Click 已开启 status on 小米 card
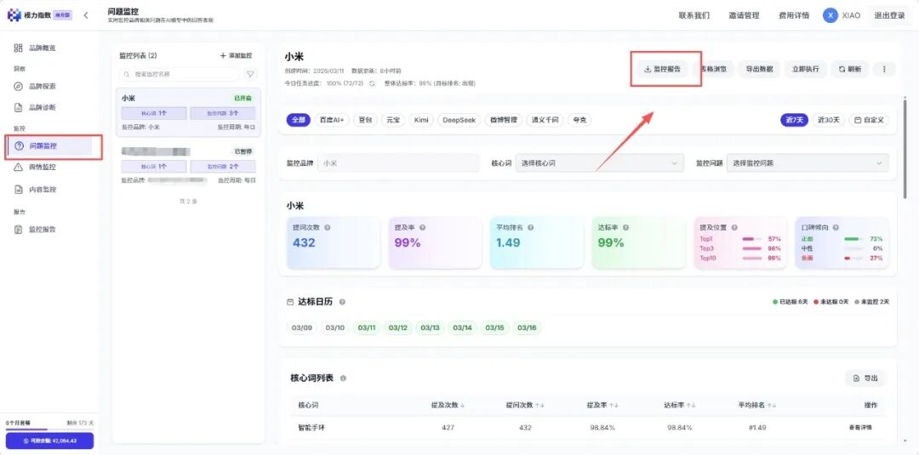Image resolution: width=919 pixels, height=455 pixels. [x=244, y=99]
